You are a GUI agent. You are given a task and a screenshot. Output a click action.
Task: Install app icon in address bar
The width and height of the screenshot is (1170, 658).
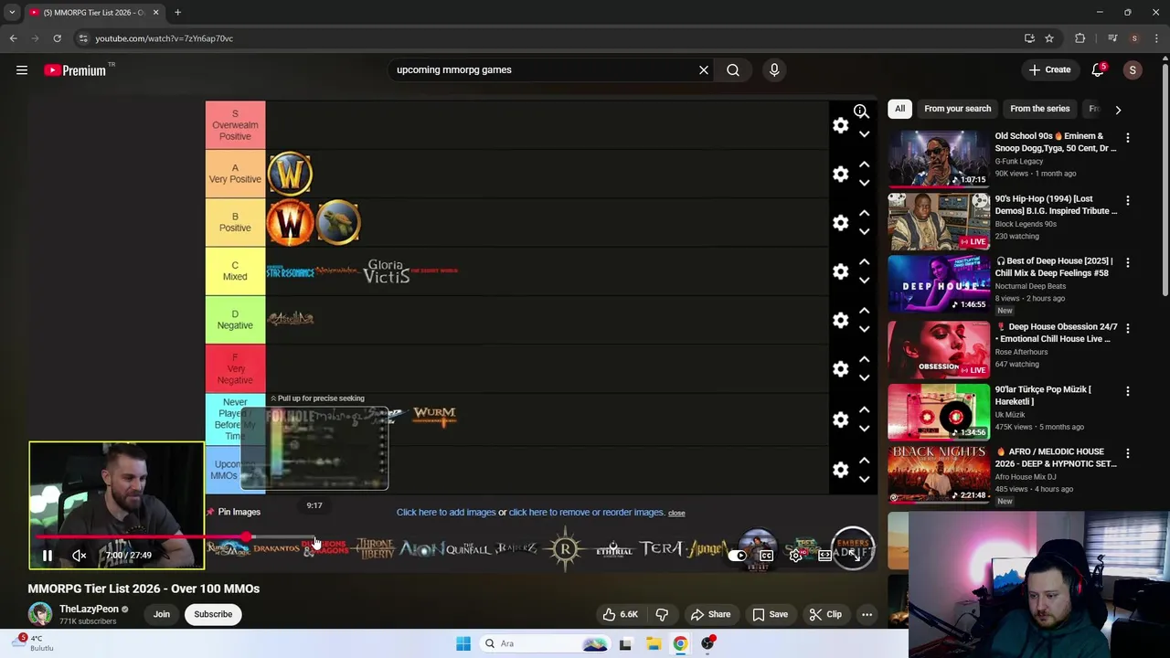coord(1029,38)
